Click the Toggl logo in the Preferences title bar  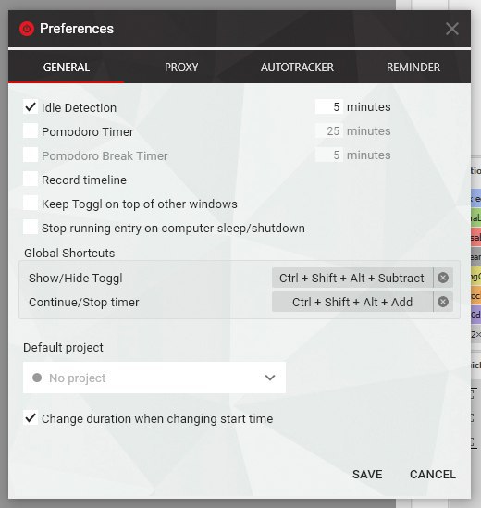[27, 29]
